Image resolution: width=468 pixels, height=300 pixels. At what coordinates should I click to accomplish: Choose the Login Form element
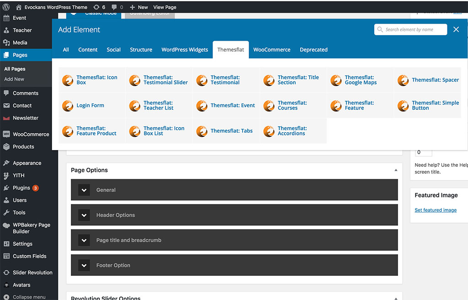[92, 105]
